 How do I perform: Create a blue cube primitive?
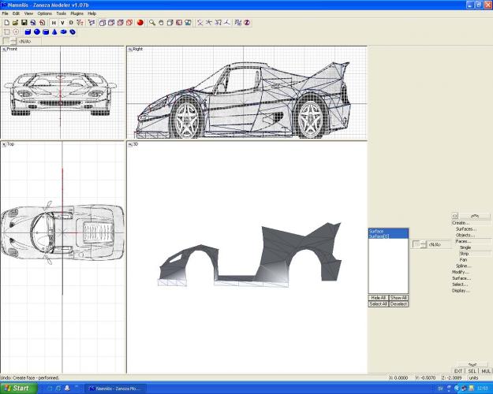click(x=28, y=32)
